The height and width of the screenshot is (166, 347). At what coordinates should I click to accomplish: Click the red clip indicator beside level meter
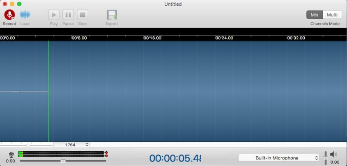[x=106, y=153]
